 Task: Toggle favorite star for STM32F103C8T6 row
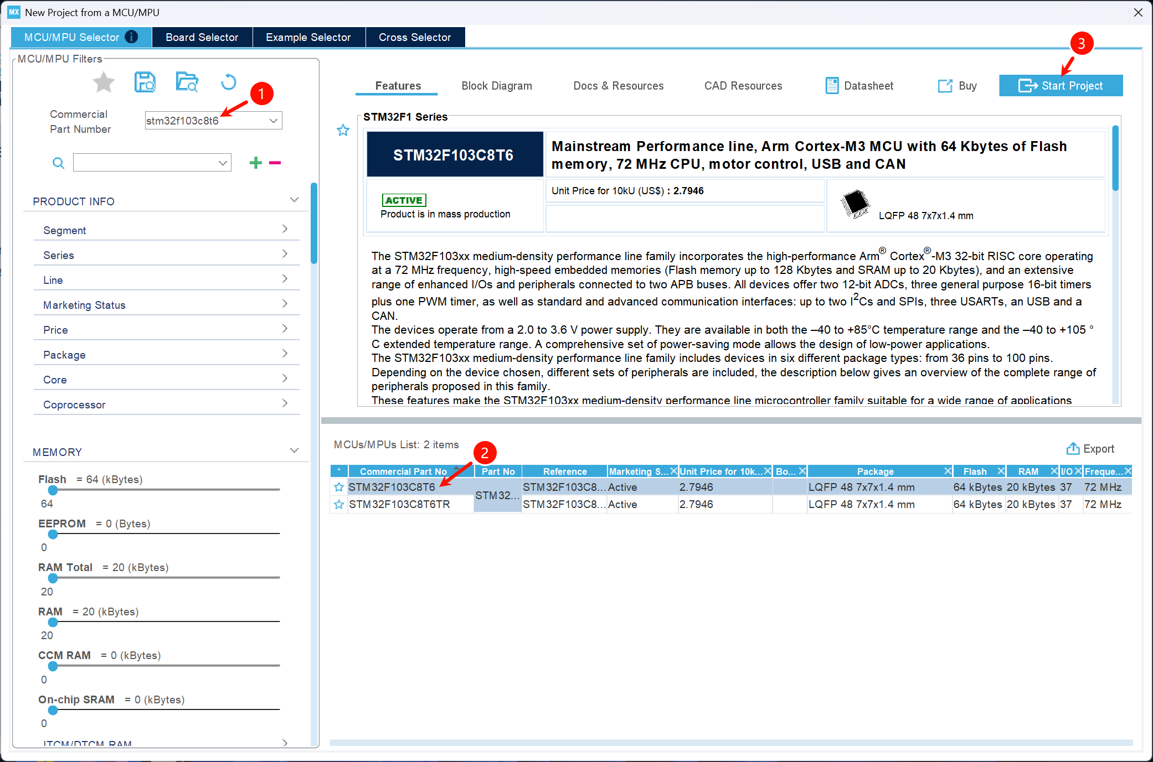click(339, 487)
